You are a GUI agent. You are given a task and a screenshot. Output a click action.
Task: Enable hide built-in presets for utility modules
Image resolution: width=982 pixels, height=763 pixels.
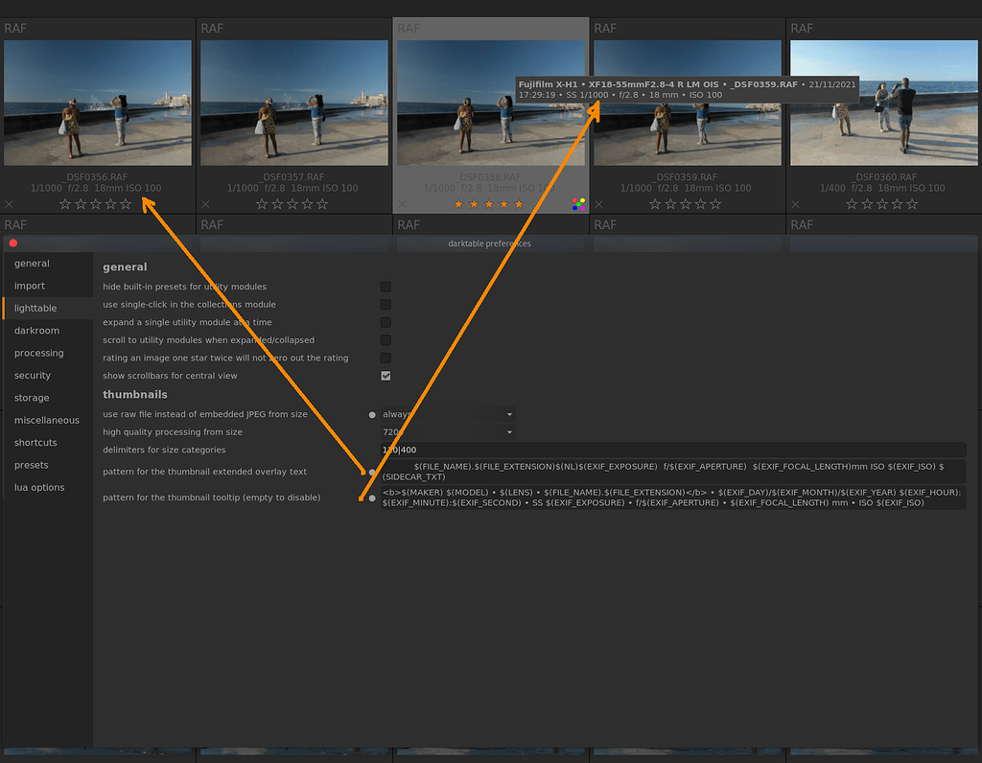click(x=386, y=286)
